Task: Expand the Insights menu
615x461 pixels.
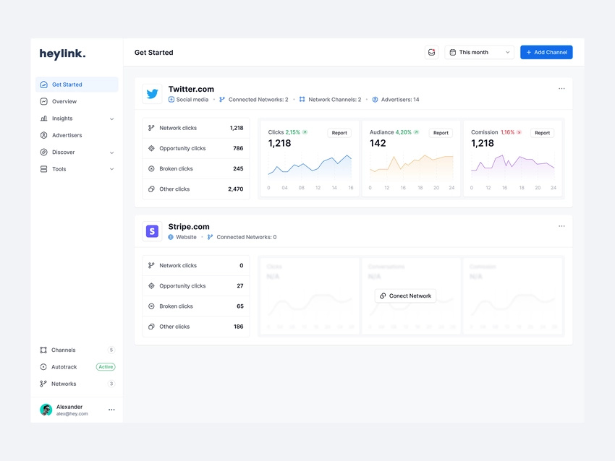Action: [x=112, y=118]
